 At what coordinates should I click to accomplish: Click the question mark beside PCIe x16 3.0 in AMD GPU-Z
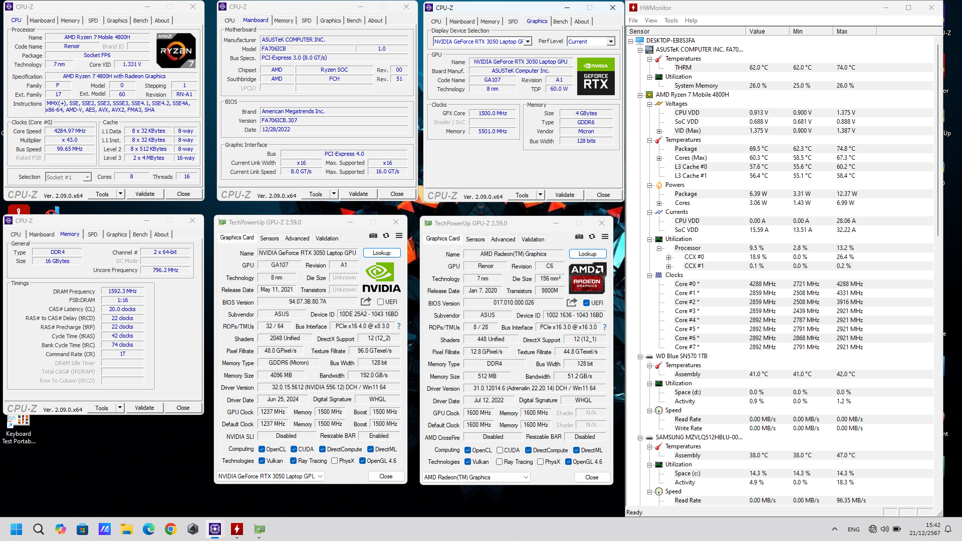click(x=605, y=327)
